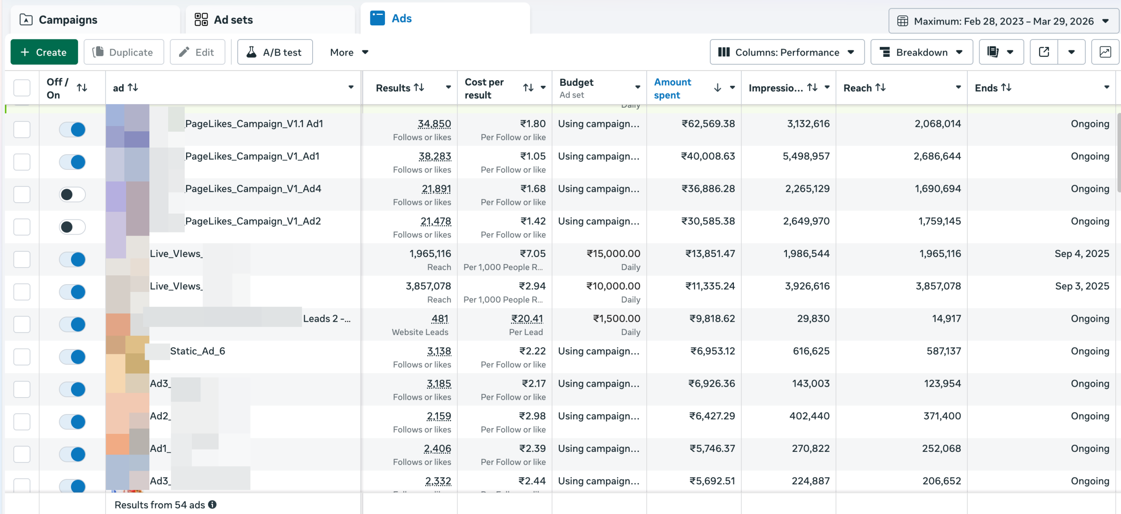The image size is (1121, 514).
Task: Click the Create button
Action: click(x=44, y=52)
